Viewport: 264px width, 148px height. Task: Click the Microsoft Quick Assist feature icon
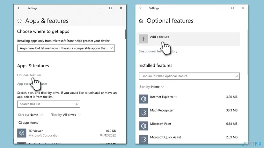(x=143, y=139)
